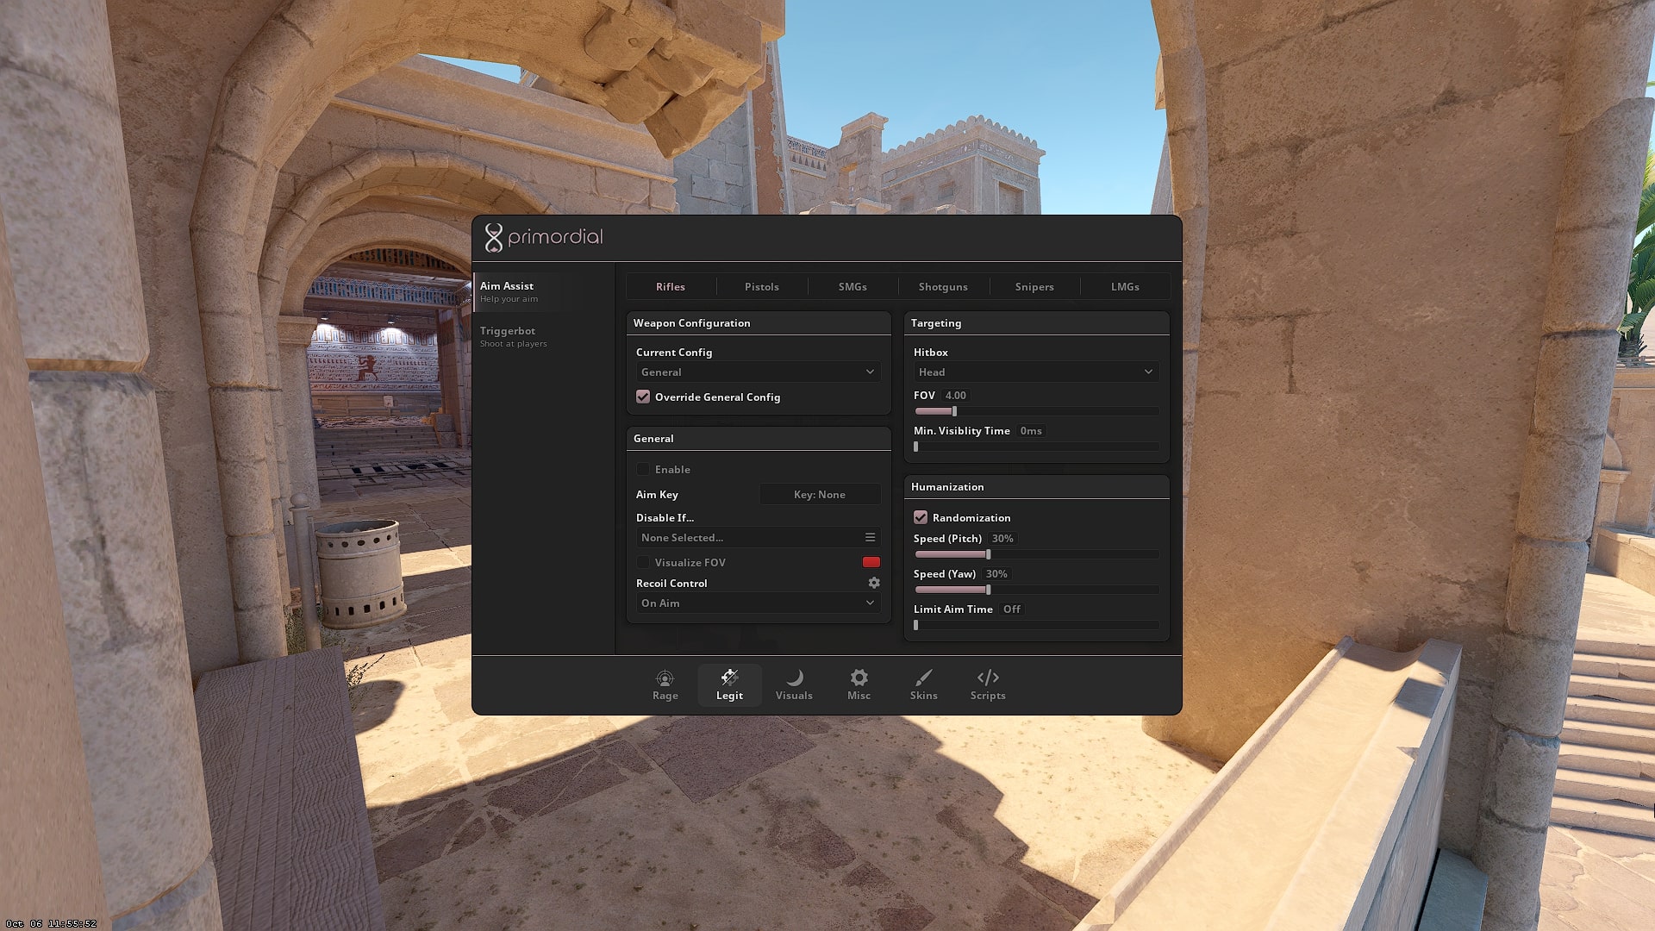Image resolution: width=1655 pixels, height=931 pixels.
Task: Open the Current Config dropdown
Action: pos(757,372)
